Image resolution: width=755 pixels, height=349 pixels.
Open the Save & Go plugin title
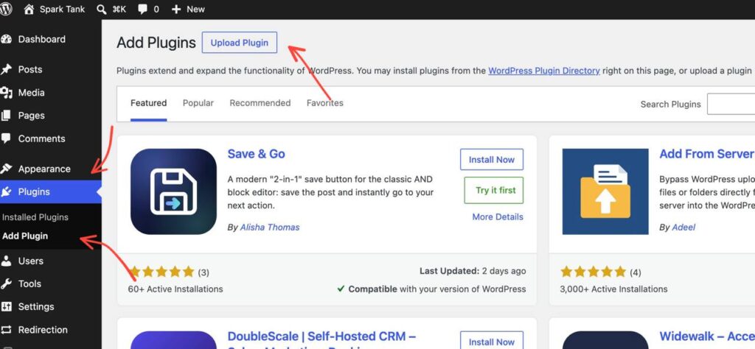[256, 154]
